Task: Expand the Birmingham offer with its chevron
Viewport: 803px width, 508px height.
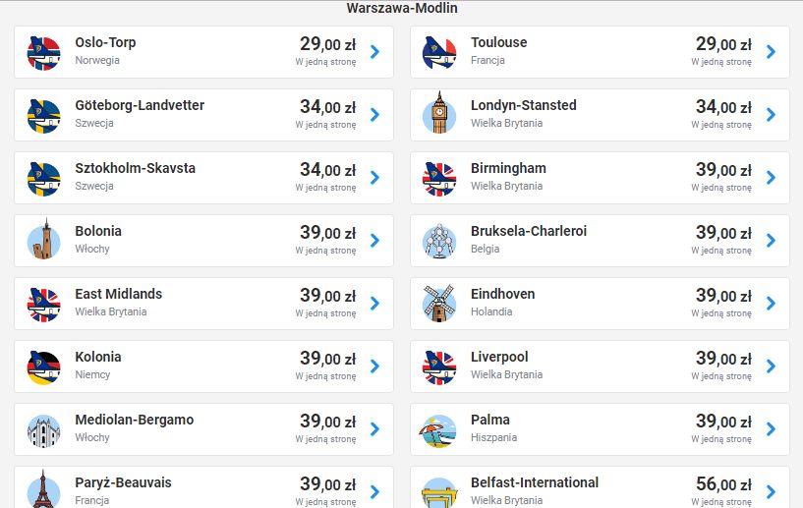Action: pos(771,178)
